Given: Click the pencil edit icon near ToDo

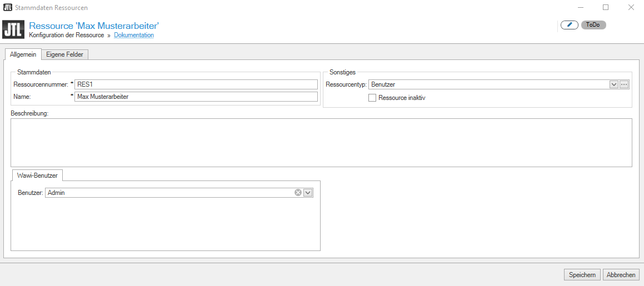Looking at the screenshot, I should [x=569, y=25].
